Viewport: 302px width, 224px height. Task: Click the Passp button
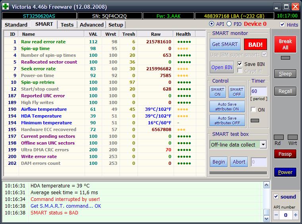(285, 154)
